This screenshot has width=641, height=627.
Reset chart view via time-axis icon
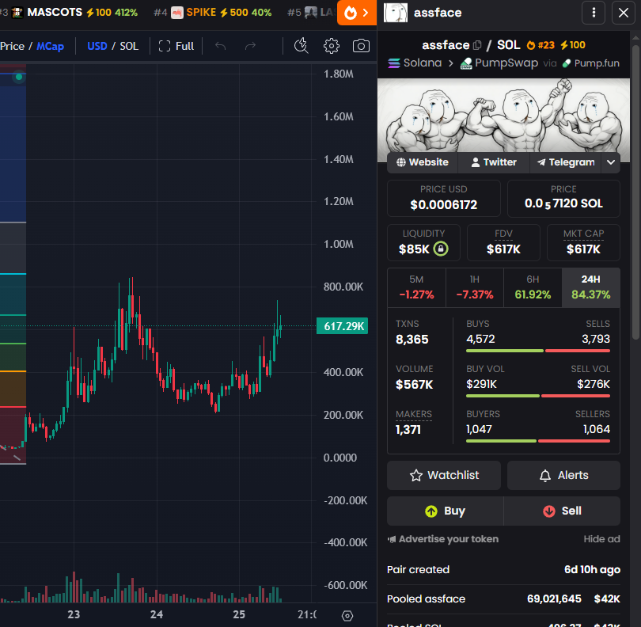[x=347, y=616]
